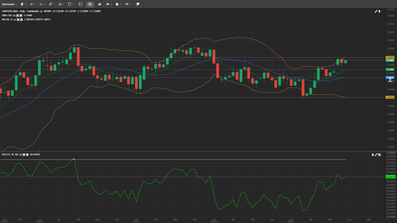Click the chart layout panel icon
397x223 pixels.
click(x=80, y=4)
